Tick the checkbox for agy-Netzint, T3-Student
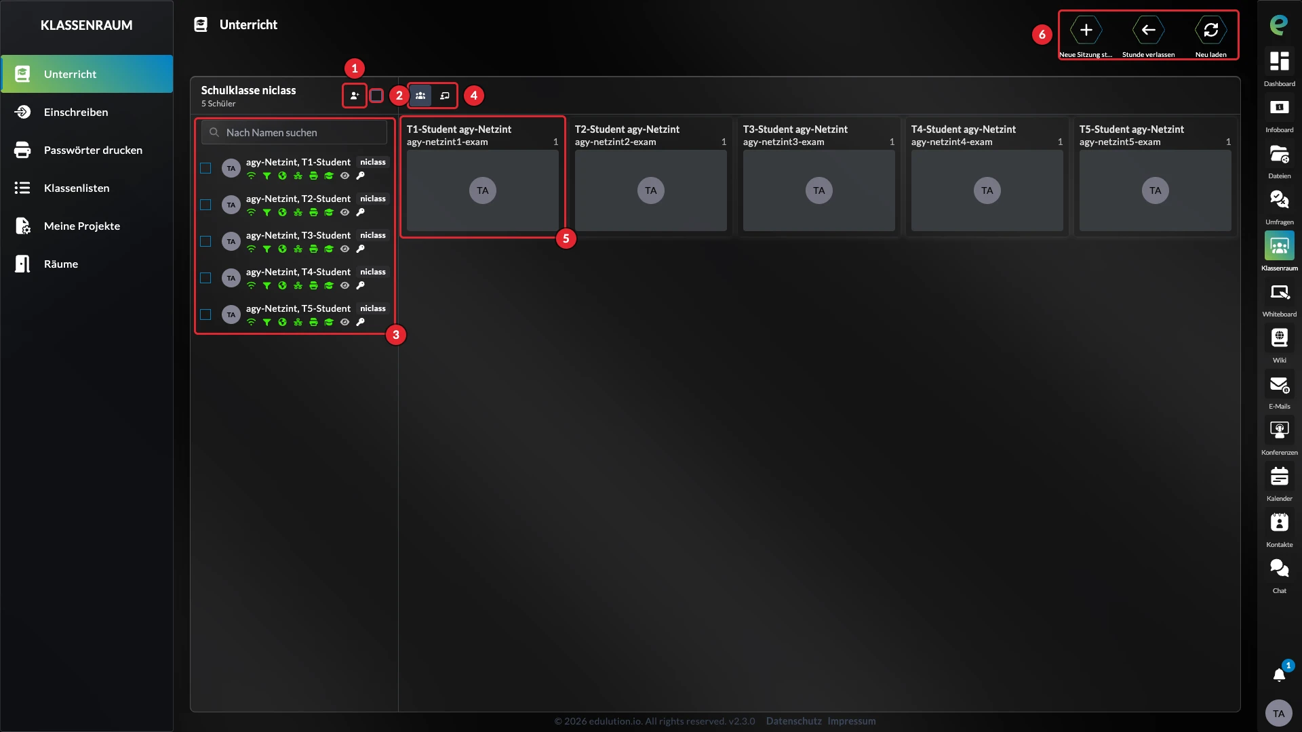The width and height of the screenshot is (1302, 732). tap(205, 241)
